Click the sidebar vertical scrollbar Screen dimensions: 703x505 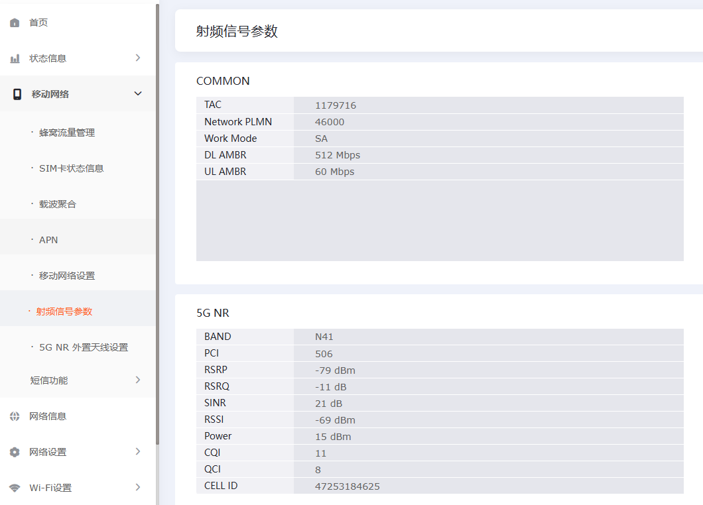pyautogui.click(x=157, y=225)
